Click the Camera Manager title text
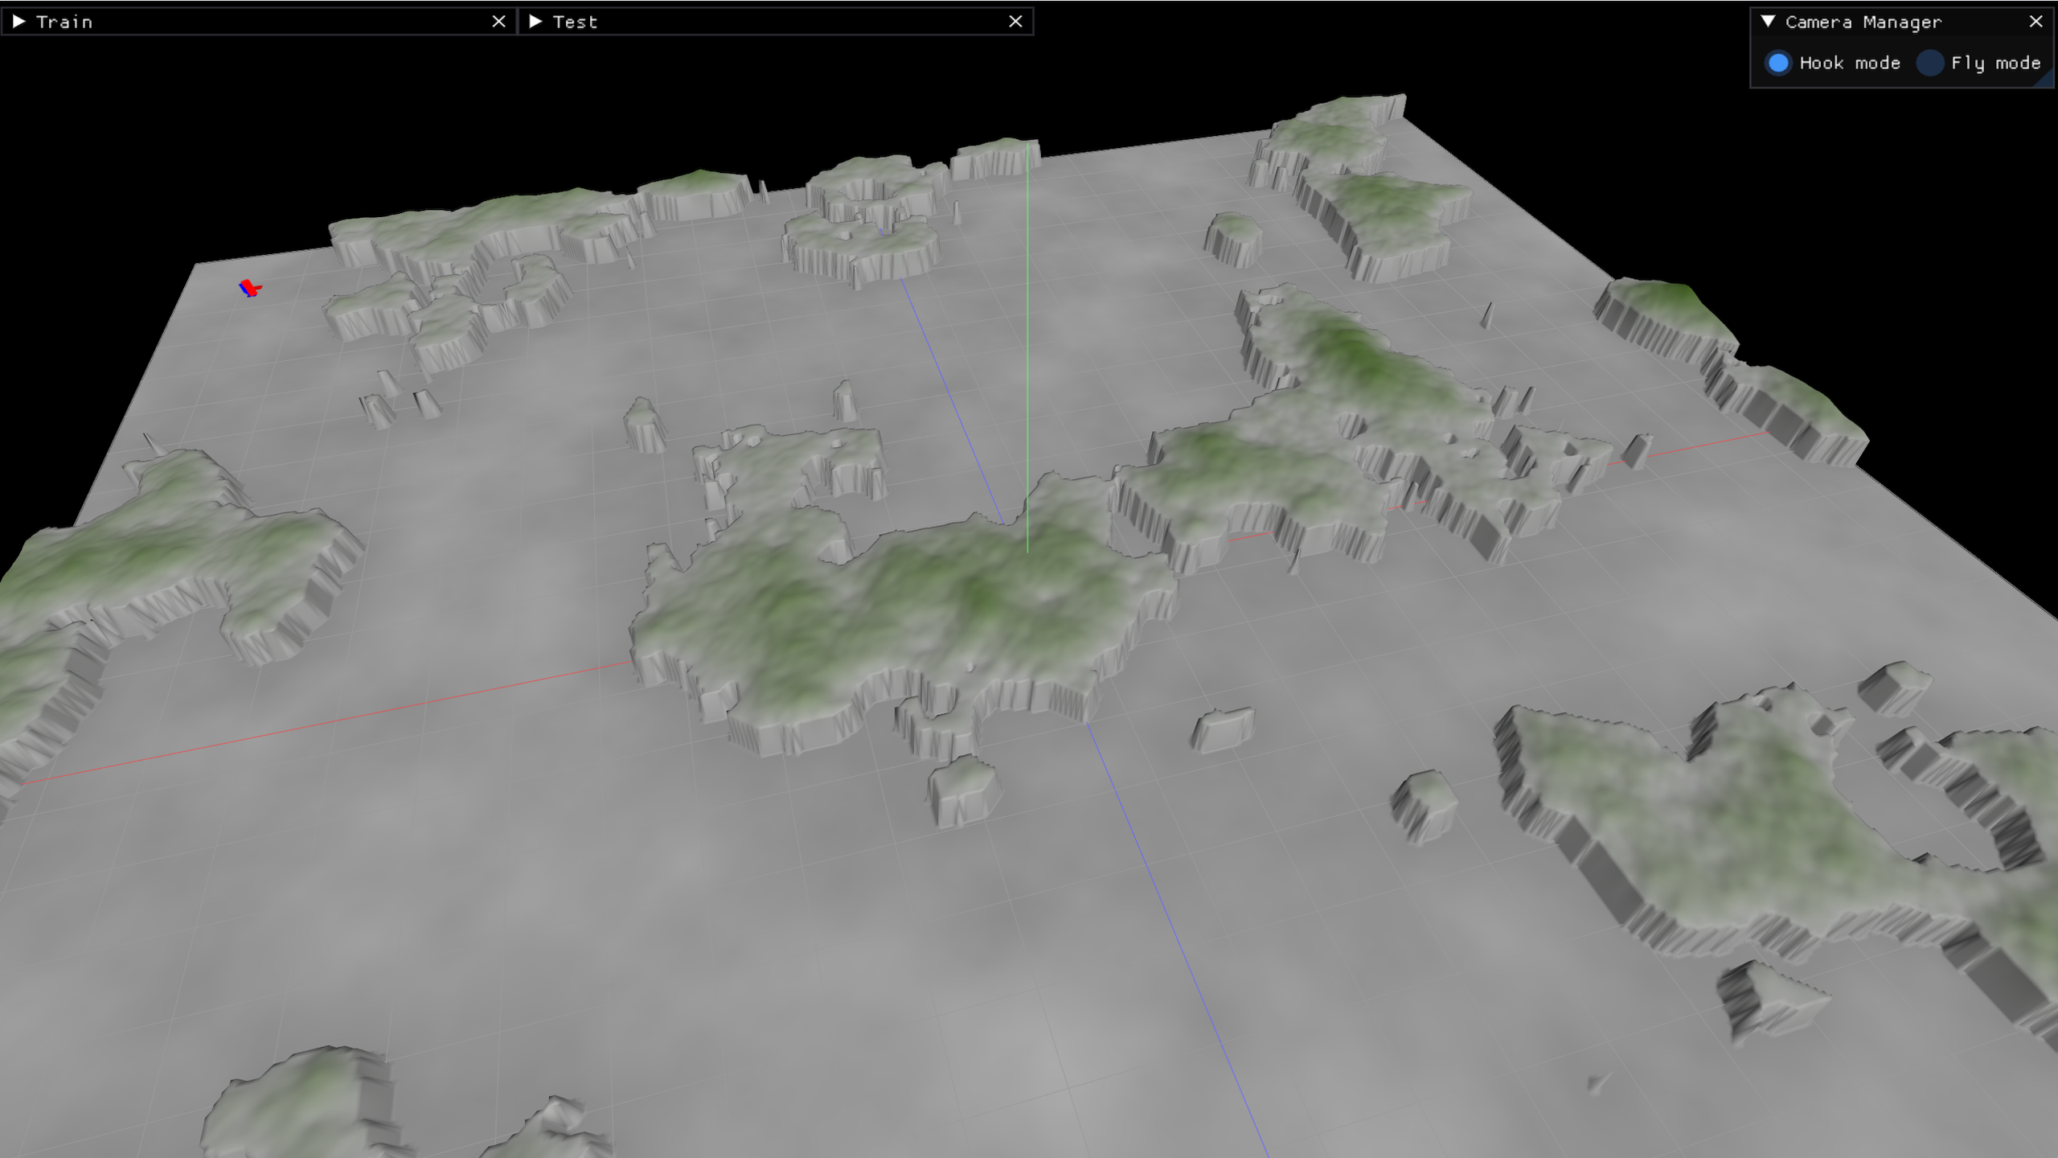2058x1158 pixels. pos(1863,23)
